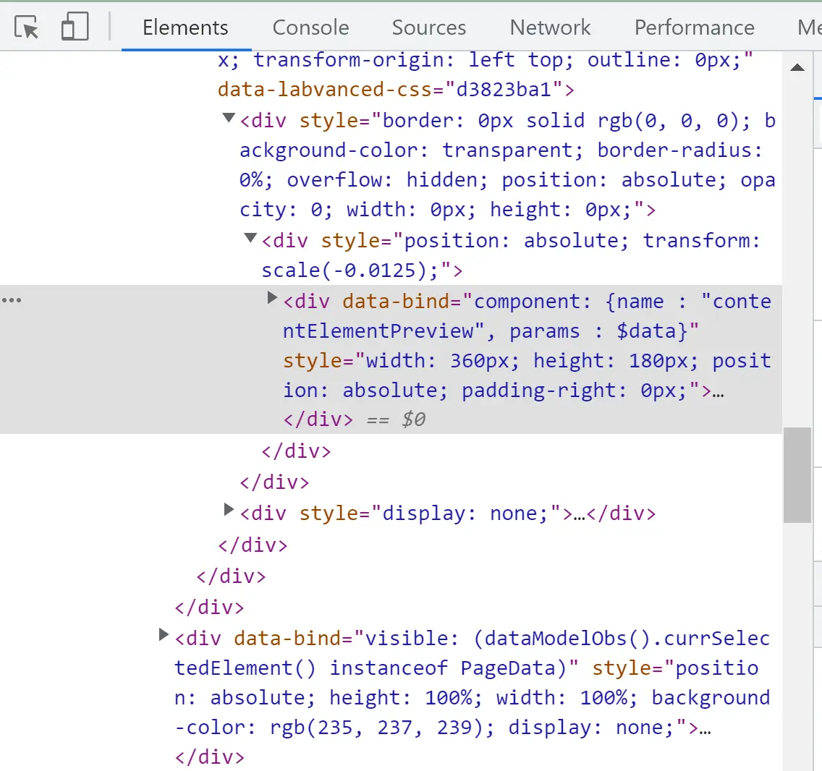The width and height of the screenshot is (822, 771).
Task: Collapse the div with transform scale style
Action: pyautogui.click(x=250, y=238)
